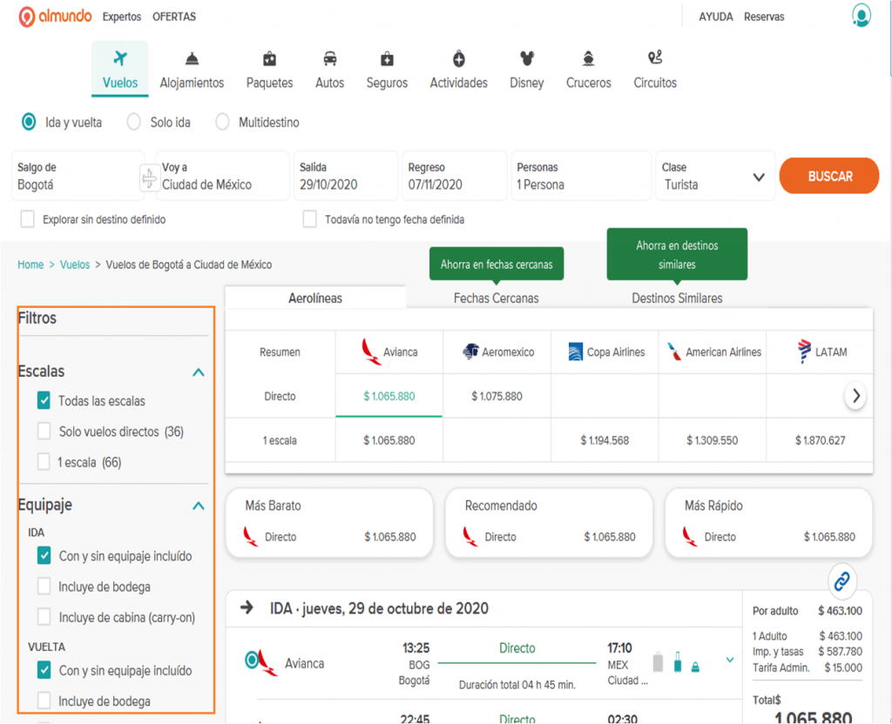Click the LATAM logo

point(804,352)
